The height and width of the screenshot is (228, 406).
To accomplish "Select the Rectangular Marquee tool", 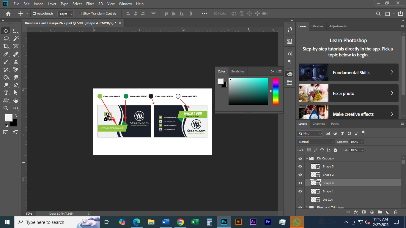I will (x=16, y=31).
